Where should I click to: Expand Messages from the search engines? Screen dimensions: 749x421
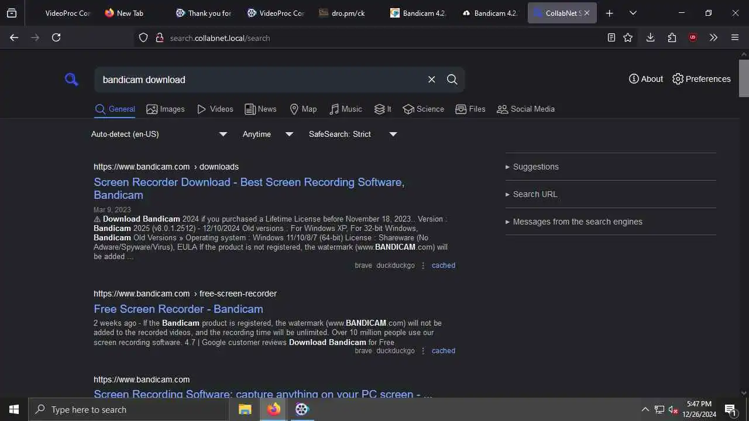pos(610,222)
